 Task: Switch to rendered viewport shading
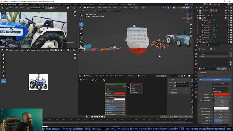pyautogui.click(x=189, y=7)
